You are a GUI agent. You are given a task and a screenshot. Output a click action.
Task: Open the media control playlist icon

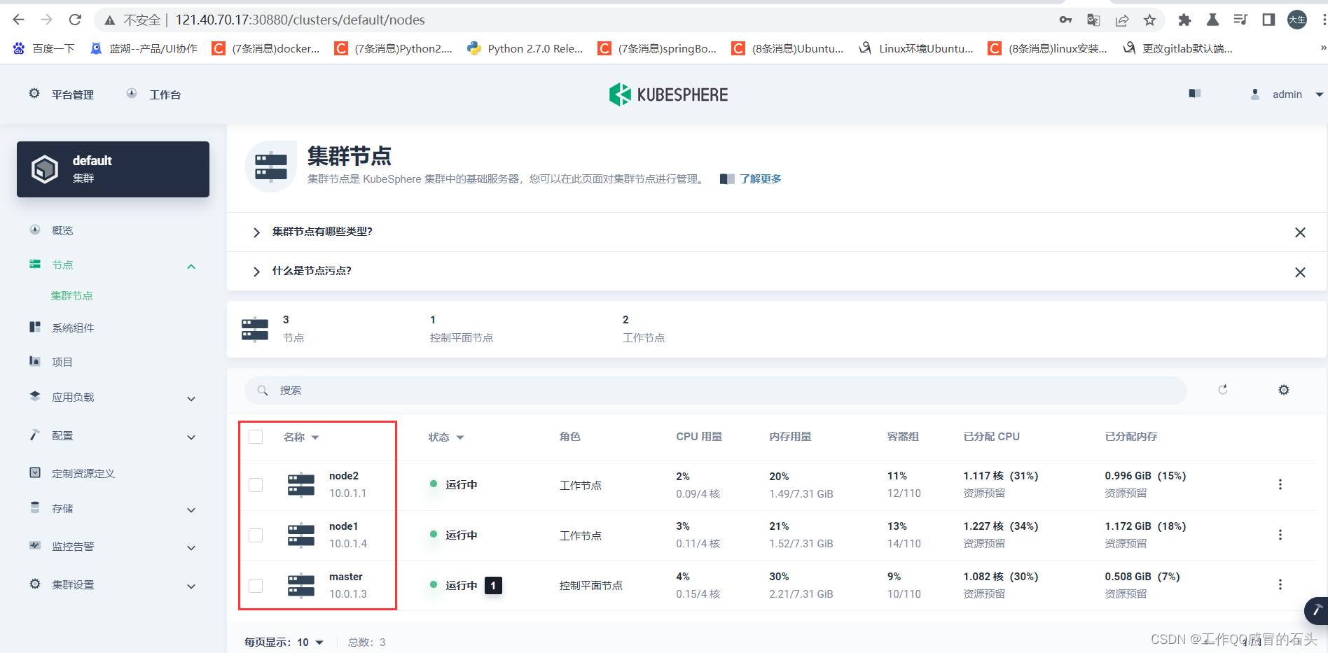click(1240, 20)
